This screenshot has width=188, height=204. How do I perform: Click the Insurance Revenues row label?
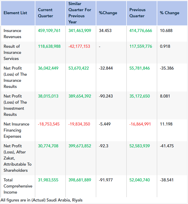12,34
